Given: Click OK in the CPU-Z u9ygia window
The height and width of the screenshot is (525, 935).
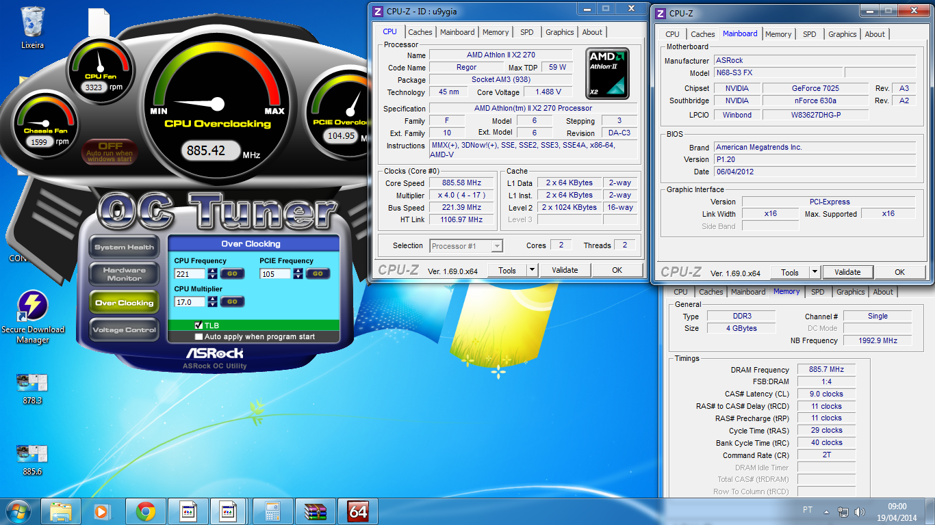Looking at the screenshot, I should point(617,270).
